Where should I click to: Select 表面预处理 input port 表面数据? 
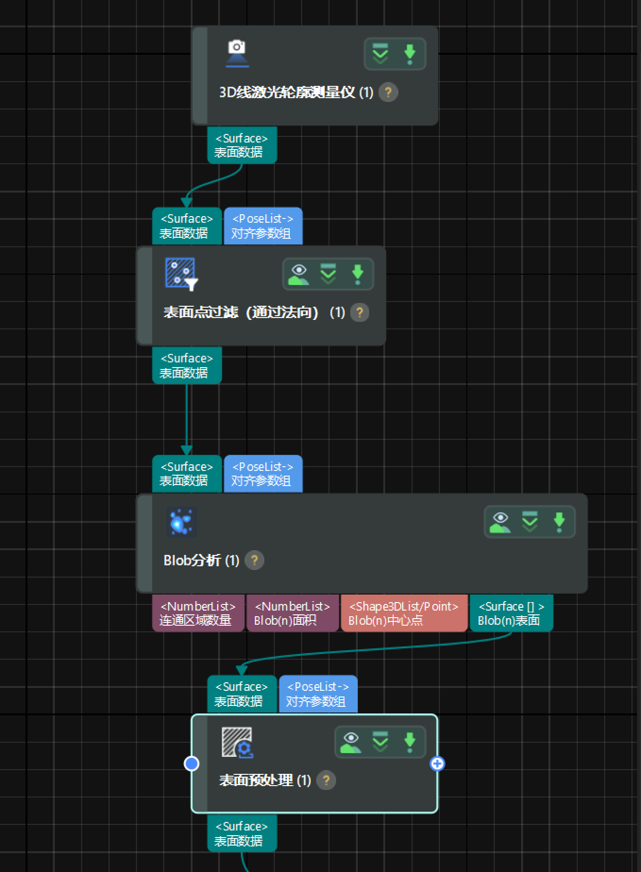242,694
